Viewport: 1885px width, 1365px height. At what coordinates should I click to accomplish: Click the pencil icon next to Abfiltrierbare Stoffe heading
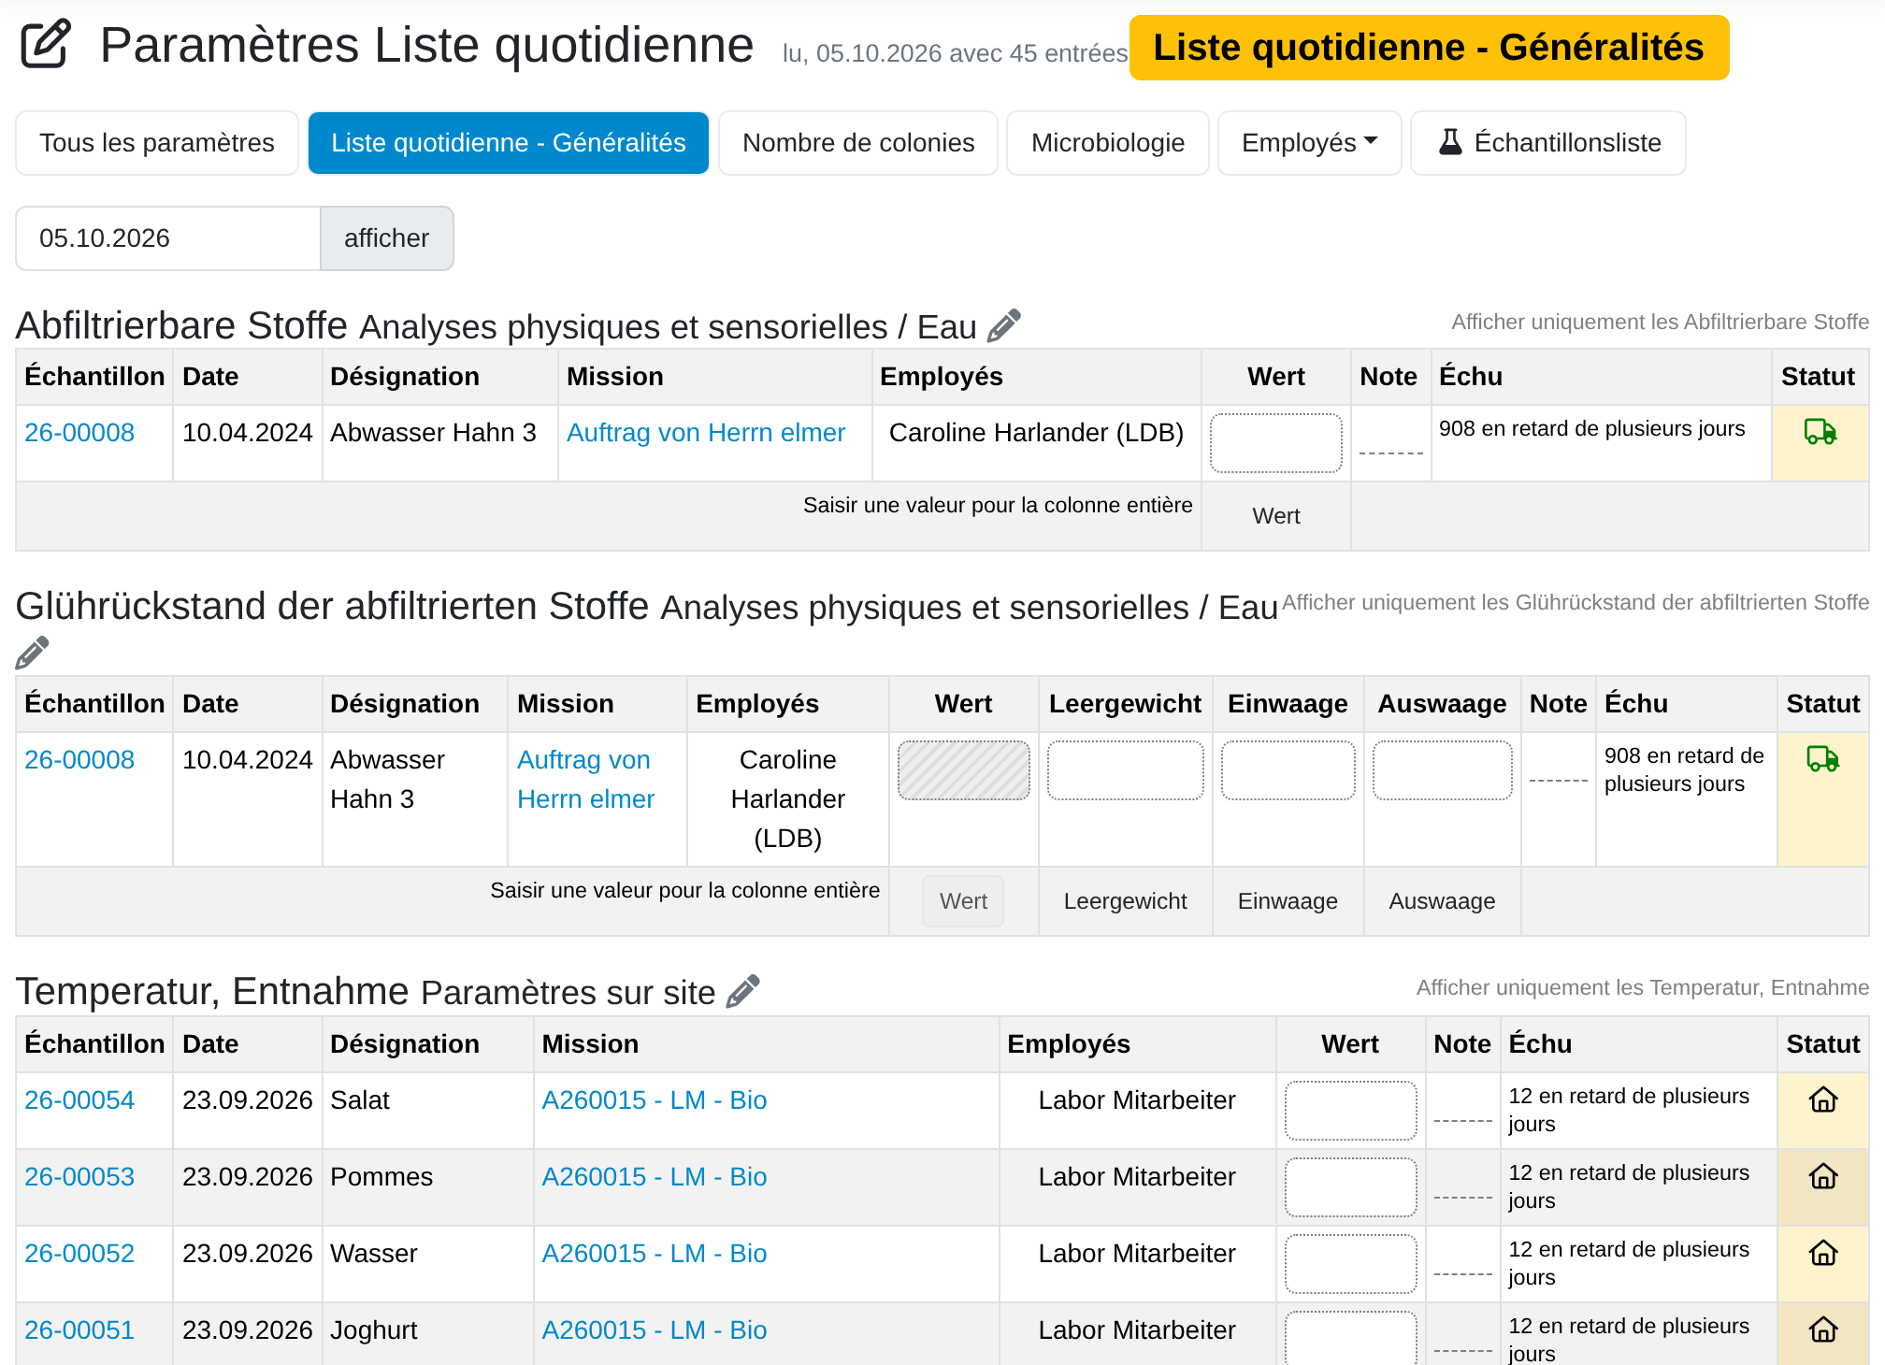click(1004, 325)
